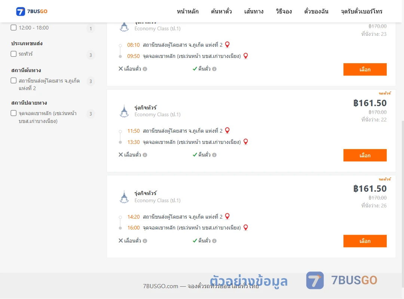Image resolution: width=404 pixels, height=299 pixels.
Task: Click seats available text ที่นั่งว่าง: 23
Action: tap(374, 34)
